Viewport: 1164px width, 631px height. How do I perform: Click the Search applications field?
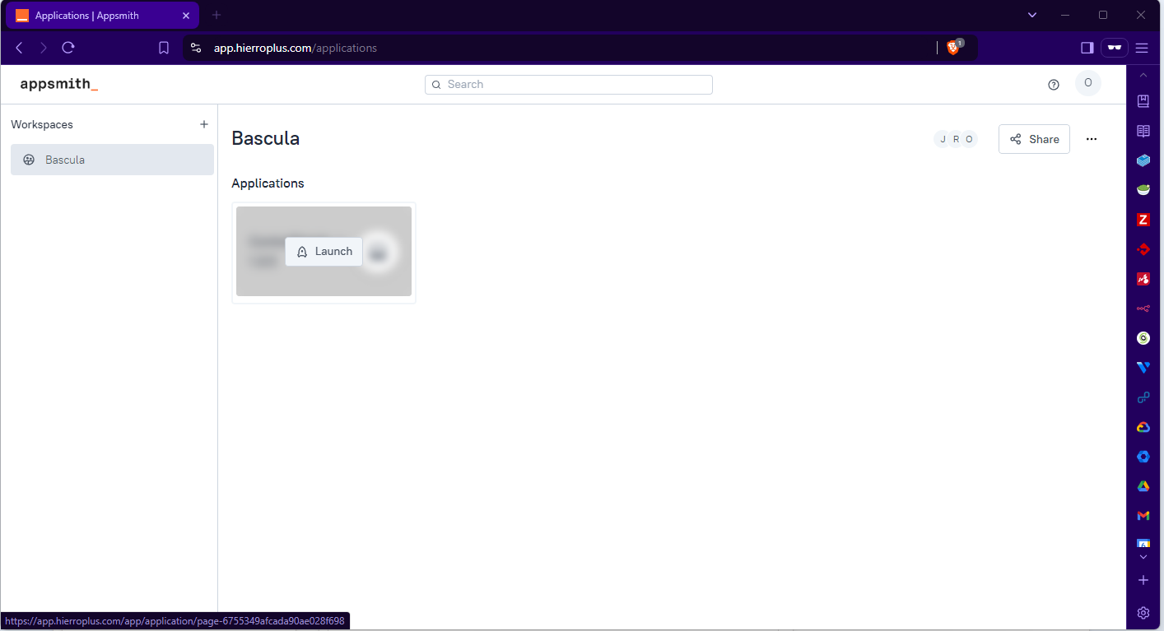click(569, 85)
